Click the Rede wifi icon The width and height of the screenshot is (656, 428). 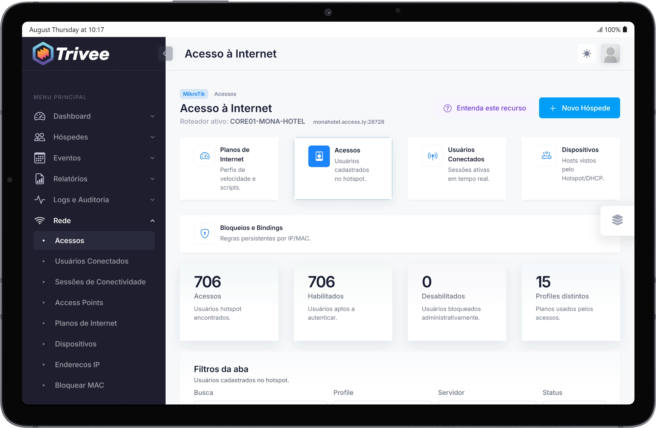(40, 221)
